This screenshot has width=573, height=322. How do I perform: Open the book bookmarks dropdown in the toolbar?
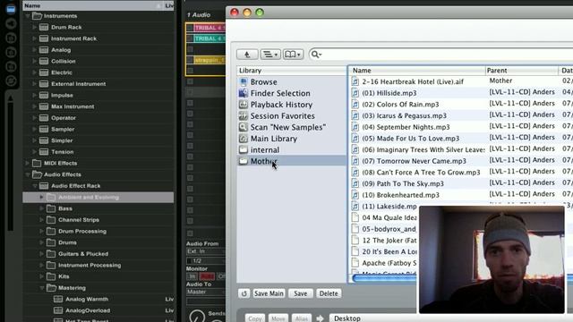point(293,55)
